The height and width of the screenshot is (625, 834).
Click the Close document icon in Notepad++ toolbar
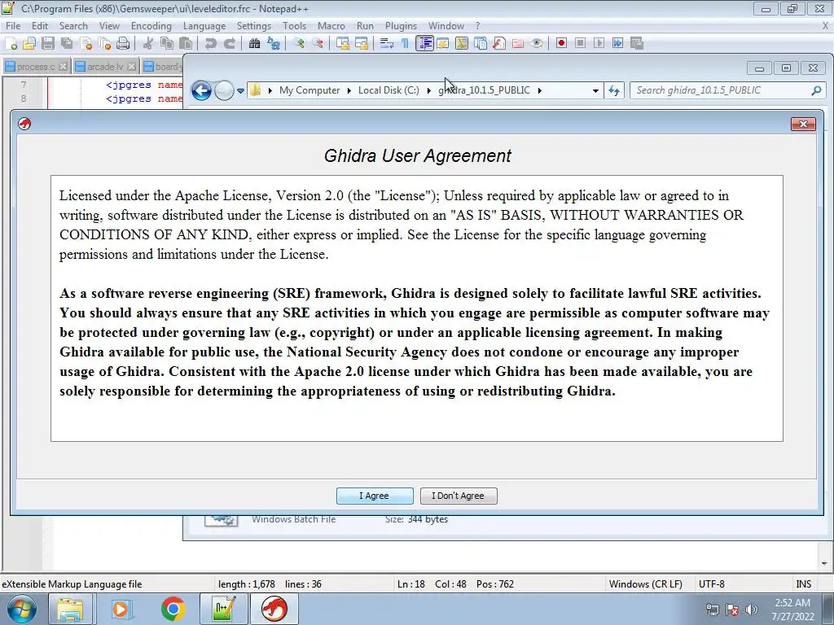pos(86,44)
